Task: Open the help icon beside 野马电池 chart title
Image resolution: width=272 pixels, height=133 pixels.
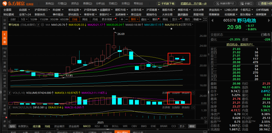Action: [38, 25]
